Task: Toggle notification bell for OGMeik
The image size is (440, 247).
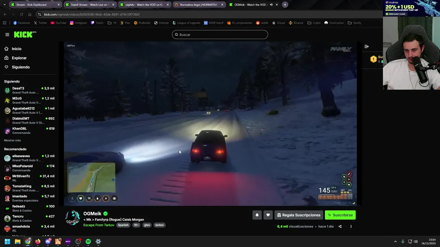Action: pos(257,215)
